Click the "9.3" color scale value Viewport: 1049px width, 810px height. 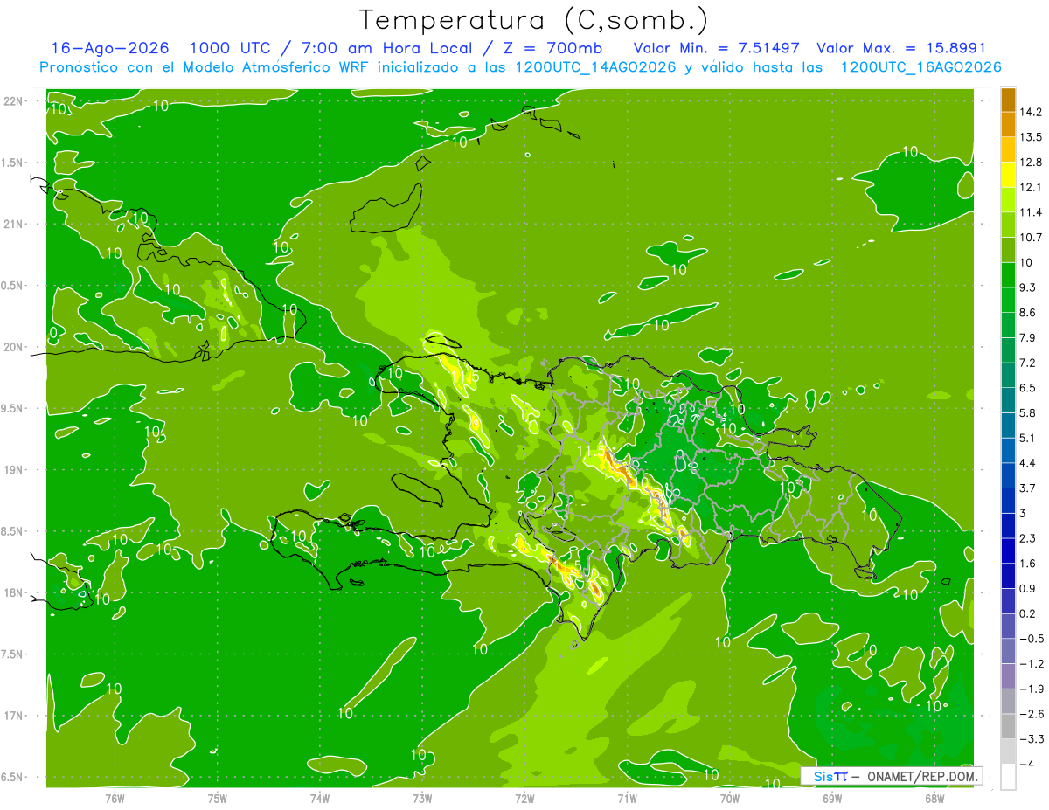click(x=1026, y=287)
